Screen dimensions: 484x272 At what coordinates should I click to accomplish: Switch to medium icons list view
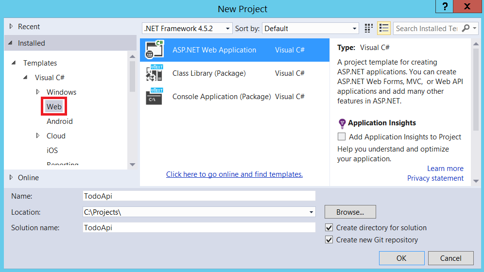pyautogui.click(x=384, y=28)
